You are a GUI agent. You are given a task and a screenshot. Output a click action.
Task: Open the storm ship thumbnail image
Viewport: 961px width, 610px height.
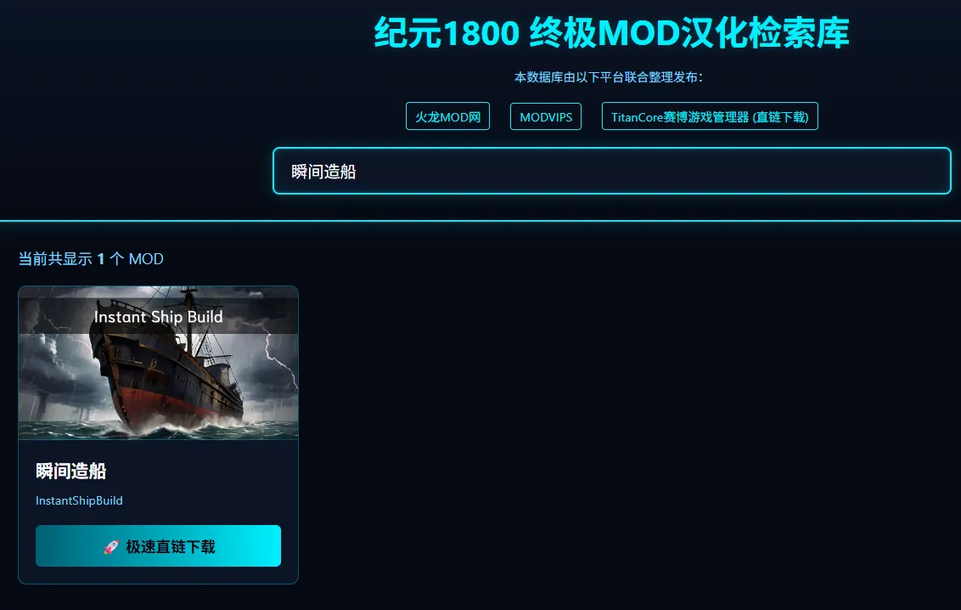point(158,363)
